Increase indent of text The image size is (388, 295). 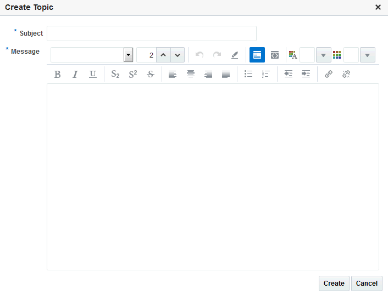[306, 74]
